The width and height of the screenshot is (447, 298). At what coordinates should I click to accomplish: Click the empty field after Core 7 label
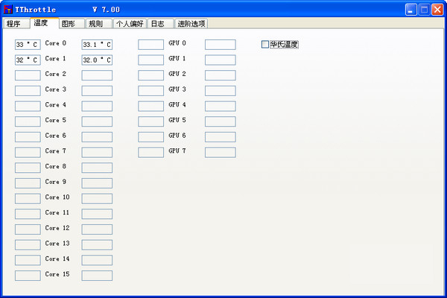point(97,152)
